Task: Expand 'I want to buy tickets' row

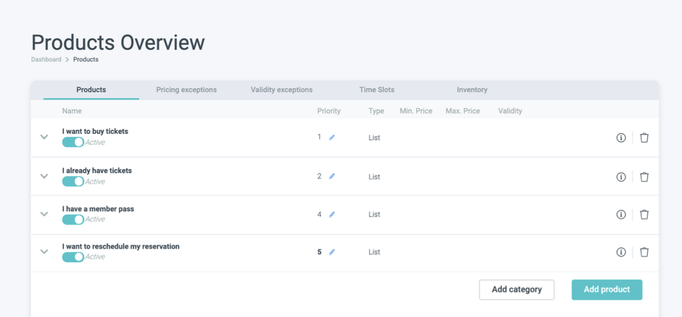Action: (44, 137)
